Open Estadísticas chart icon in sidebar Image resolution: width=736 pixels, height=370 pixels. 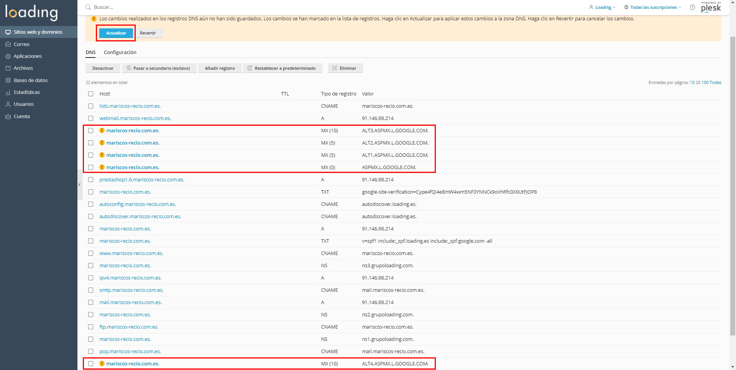[x=8, y=92]
